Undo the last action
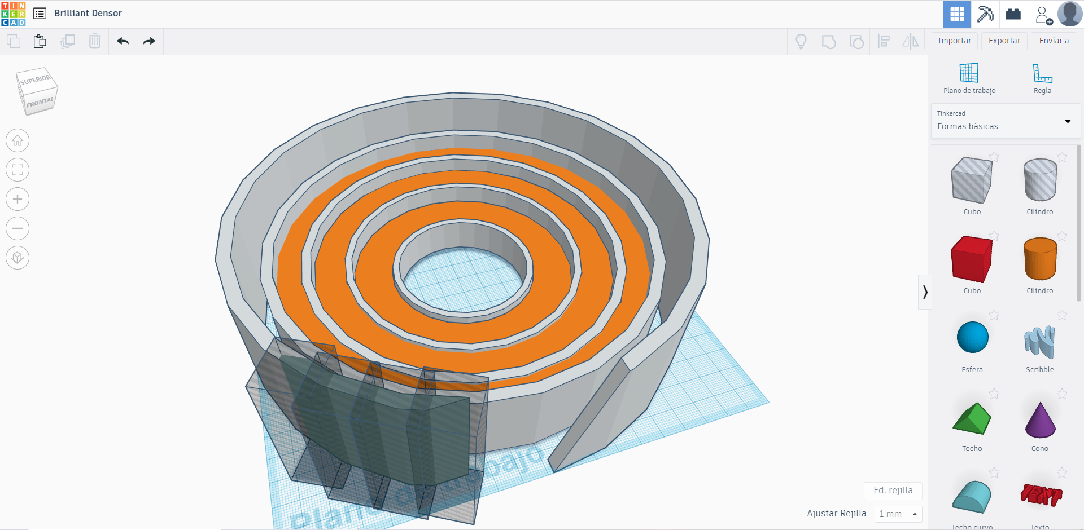This screenshot has height=530, width=1084. tap(123, 41)
